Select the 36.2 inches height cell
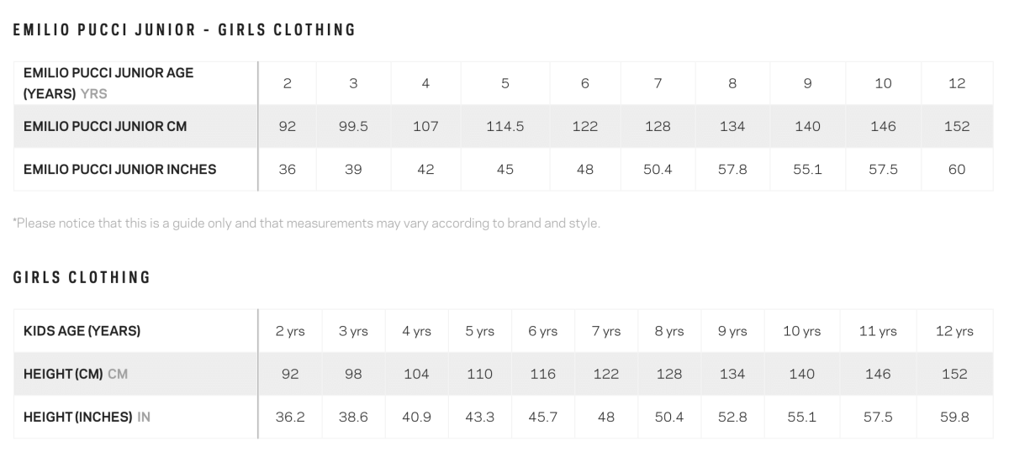Image resolution: width=1009 pixels, height=457 pixels. point(290,417)
